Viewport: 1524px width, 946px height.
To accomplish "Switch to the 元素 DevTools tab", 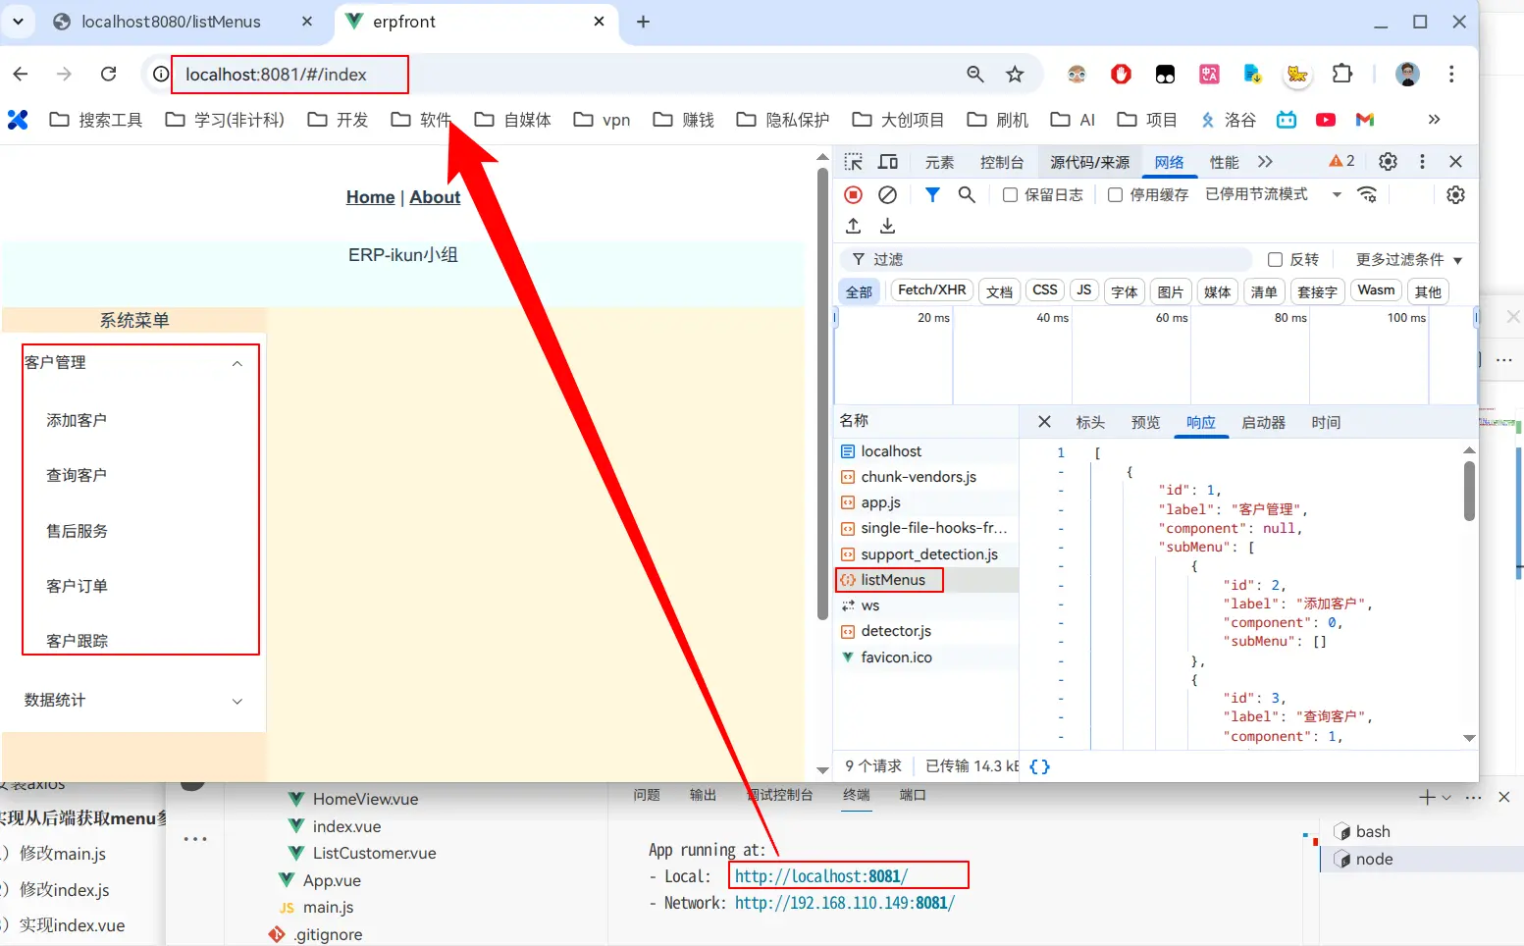I will tap(939, 162).
